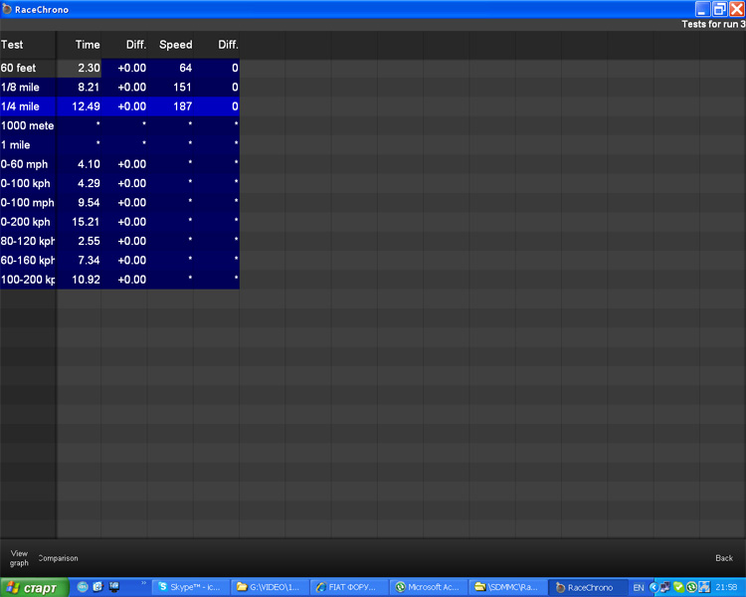Switch to Microsoft Access taskbar item
The width and height of the screenshot is (746, 597).
[426, 587]
